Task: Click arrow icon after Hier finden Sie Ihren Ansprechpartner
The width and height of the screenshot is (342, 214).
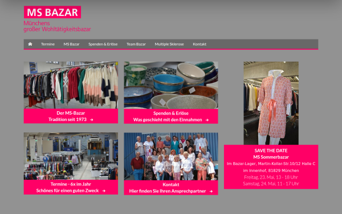Action: (211, 191)
